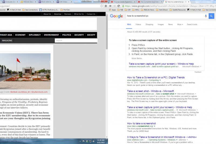216x144 pixels.
Task: Select Videos search filter
Action: coord(138,24)
